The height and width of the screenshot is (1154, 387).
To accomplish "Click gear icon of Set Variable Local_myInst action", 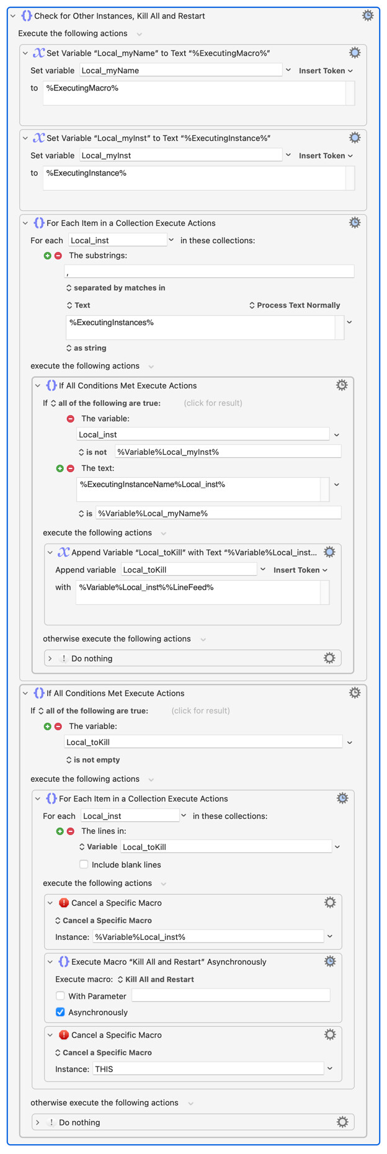I will click(355, 138).
